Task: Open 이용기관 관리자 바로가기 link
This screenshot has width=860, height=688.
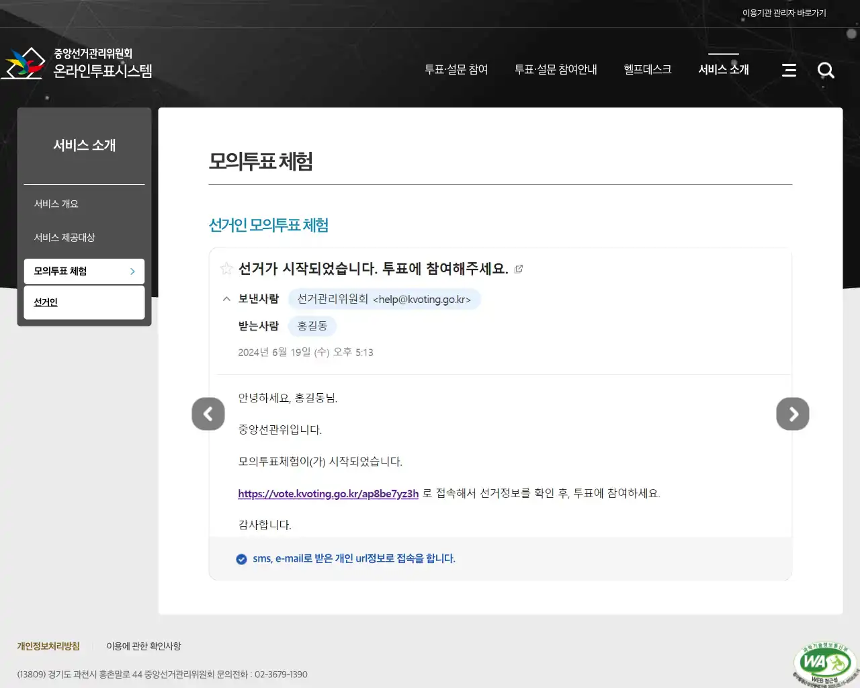Action: [785, 12]
